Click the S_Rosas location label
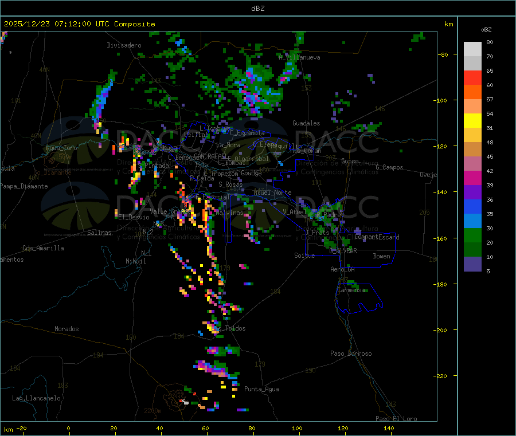 (x=230, y=185)
